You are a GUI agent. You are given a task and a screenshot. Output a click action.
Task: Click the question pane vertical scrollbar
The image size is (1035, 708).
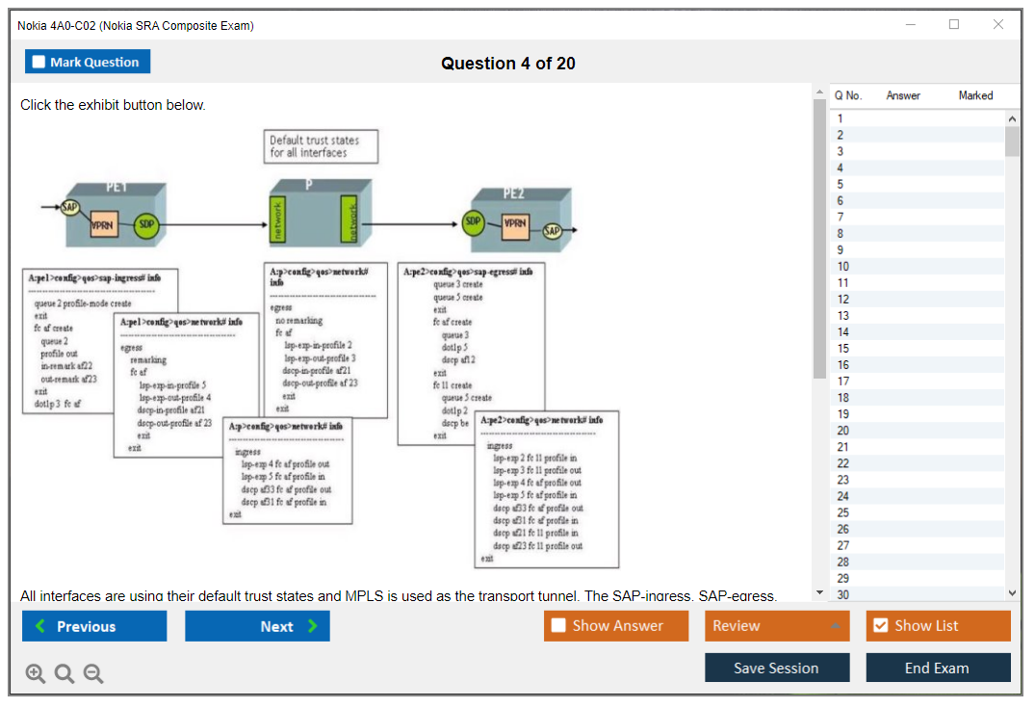click(819, 241)
